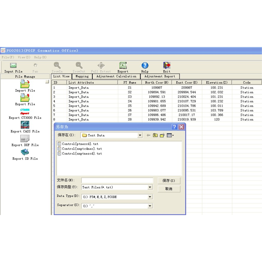Go up one folder level in dialog
Screen dimensions: 262x262
pyautogui.click(x=155, y=135)
